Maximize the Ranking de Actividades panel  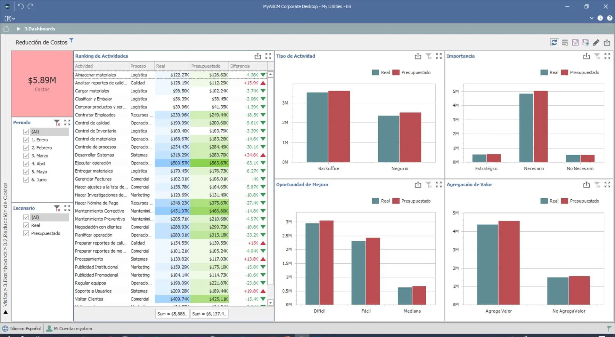pyautogui.click(x=268, y=56)
